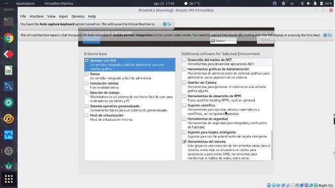
Task: Open the Terminal from the dock
Action: pos(8,22)
